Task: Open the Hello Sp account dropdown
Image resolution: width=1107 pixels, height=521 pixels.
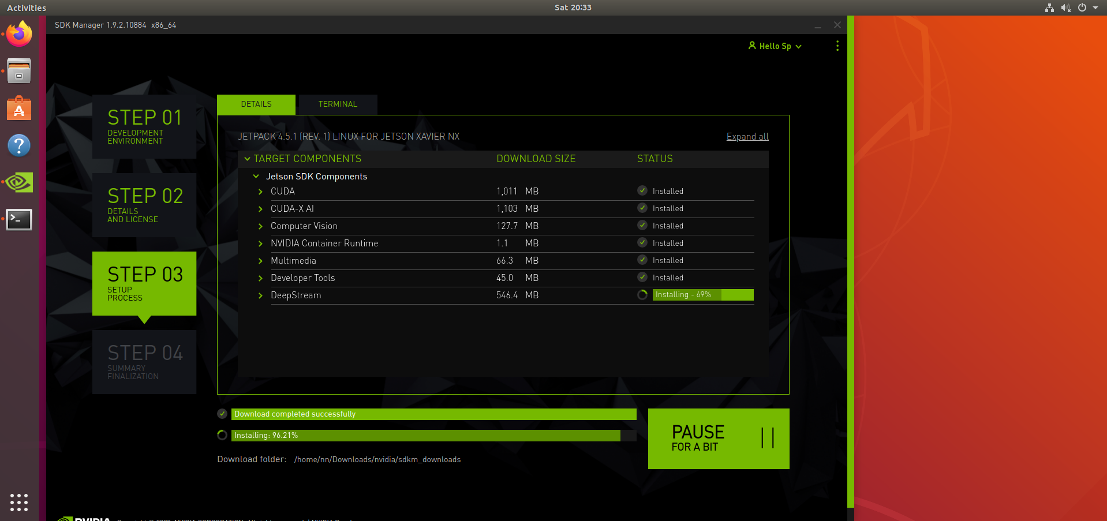Action: point(775,46)
